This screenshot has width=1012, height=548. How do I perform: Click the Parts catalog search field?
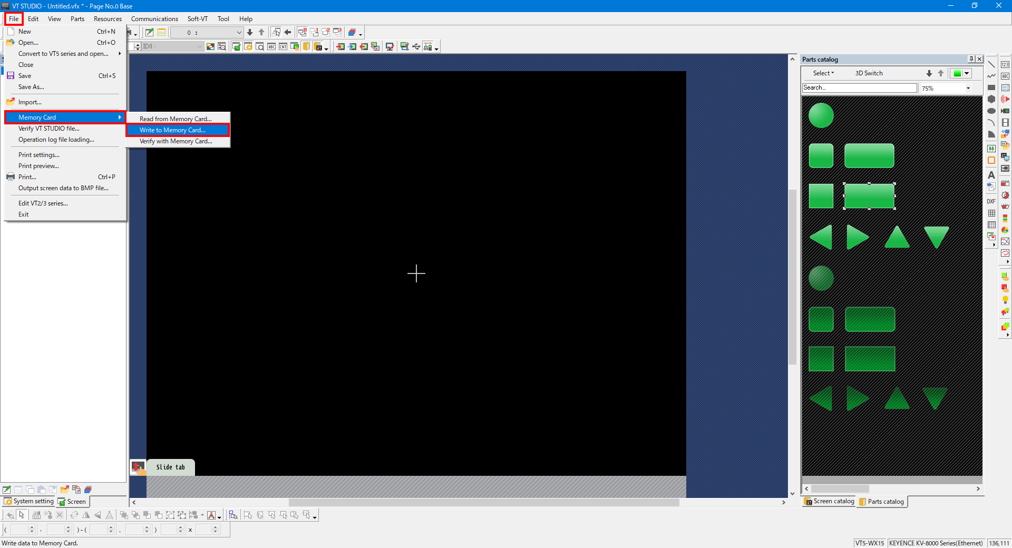click(859, 88)
